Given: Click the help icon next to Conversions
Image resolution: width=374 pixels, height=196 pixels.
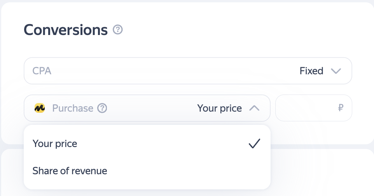Looking at the screenshot, I should (x=118, y=30).
